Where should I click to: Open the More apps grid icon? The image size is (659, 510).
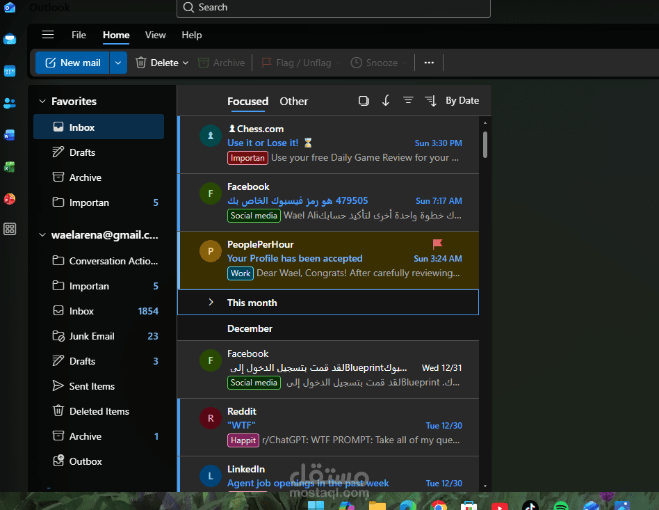[x=10, y=229]
